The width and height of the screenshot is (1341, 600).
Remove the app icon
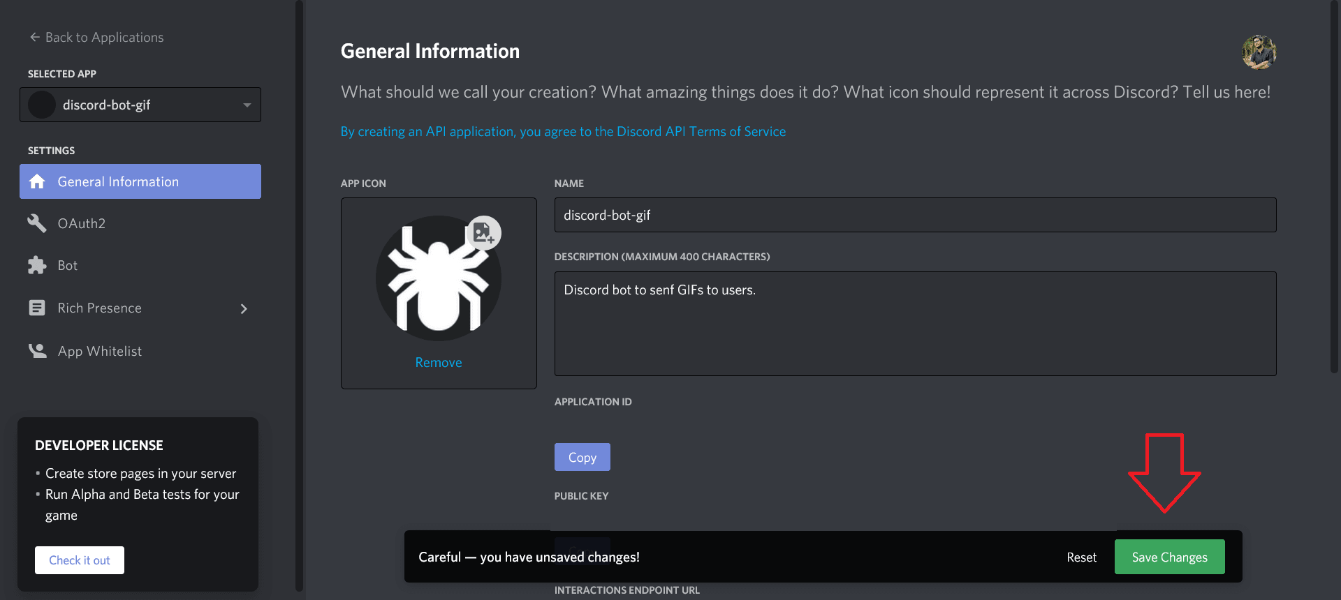pyautogui.click(x=439, y=362)
